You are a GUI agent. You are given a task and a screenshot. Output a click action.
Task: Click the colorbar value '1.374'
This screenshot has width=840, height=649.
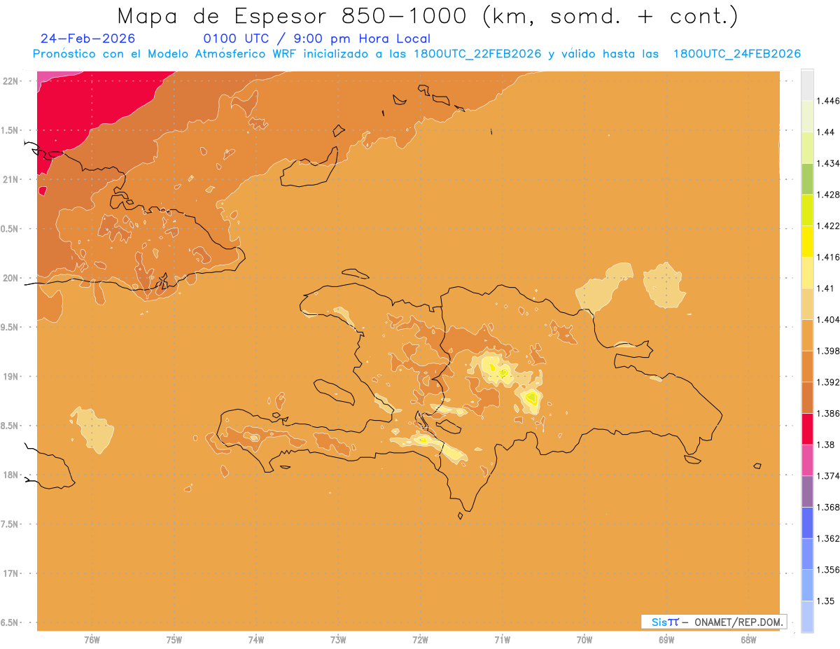[x=829, y=476]
